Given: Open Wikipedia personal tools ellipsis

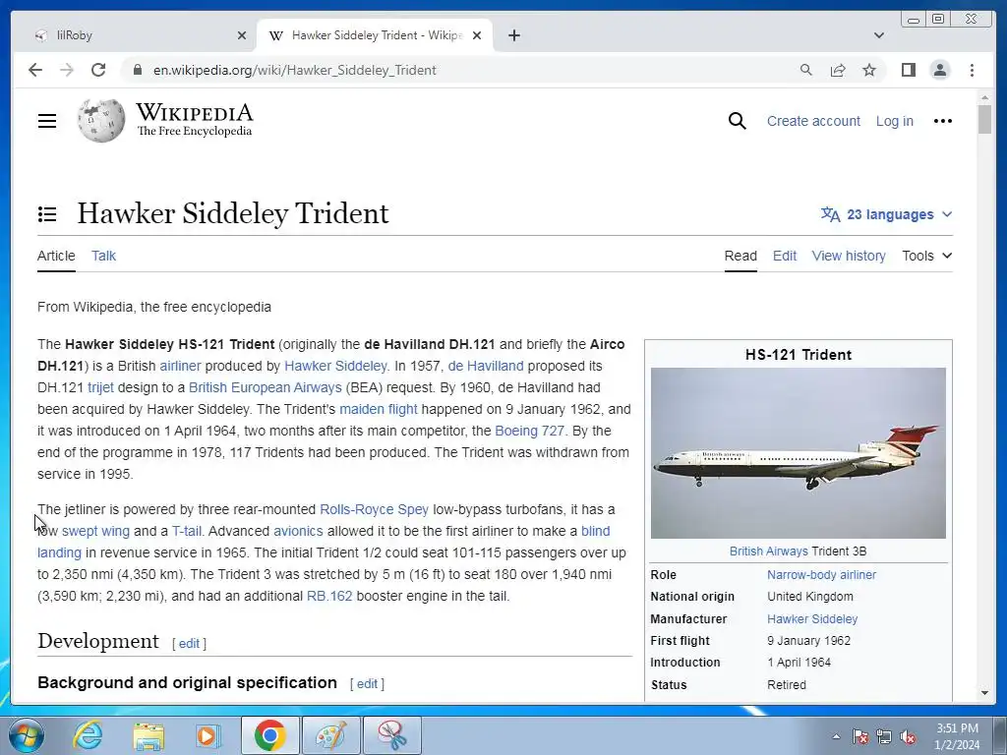Looking at the screenshot, I should (943, 121).
